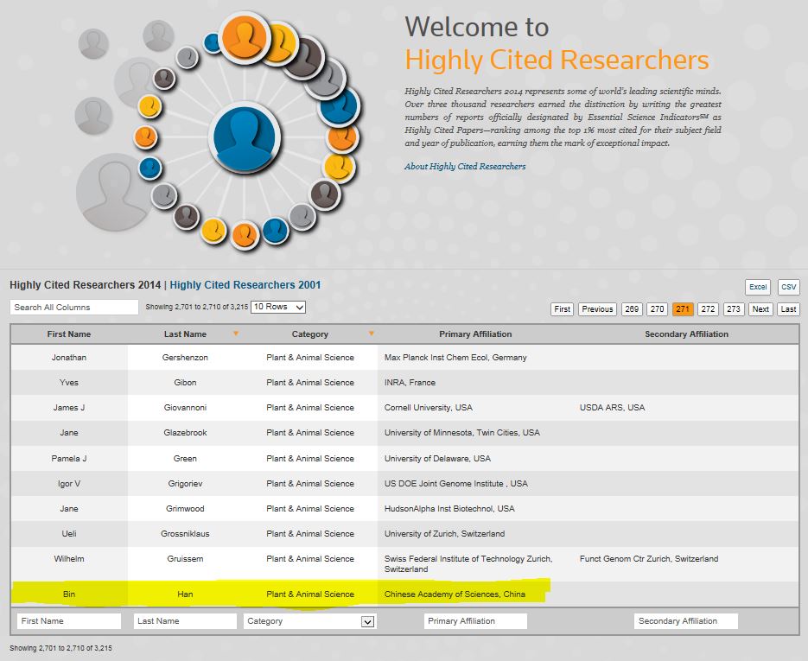Download results with the CSV button

[788, 288]
